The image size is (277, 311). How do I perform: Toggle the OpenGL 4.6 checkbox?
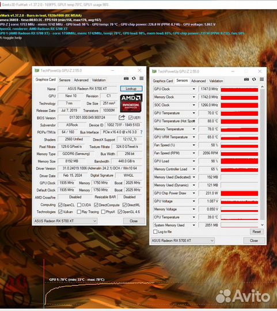pyautogui.click(x=120, y=211)
